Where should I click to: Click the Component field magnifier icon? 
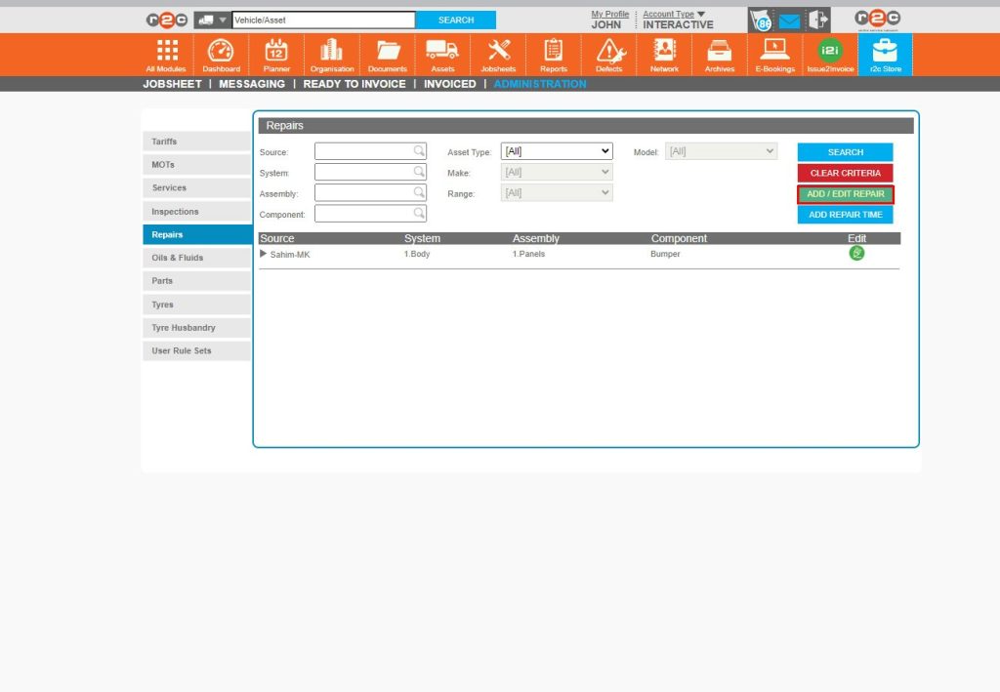[x=418, y=213]
